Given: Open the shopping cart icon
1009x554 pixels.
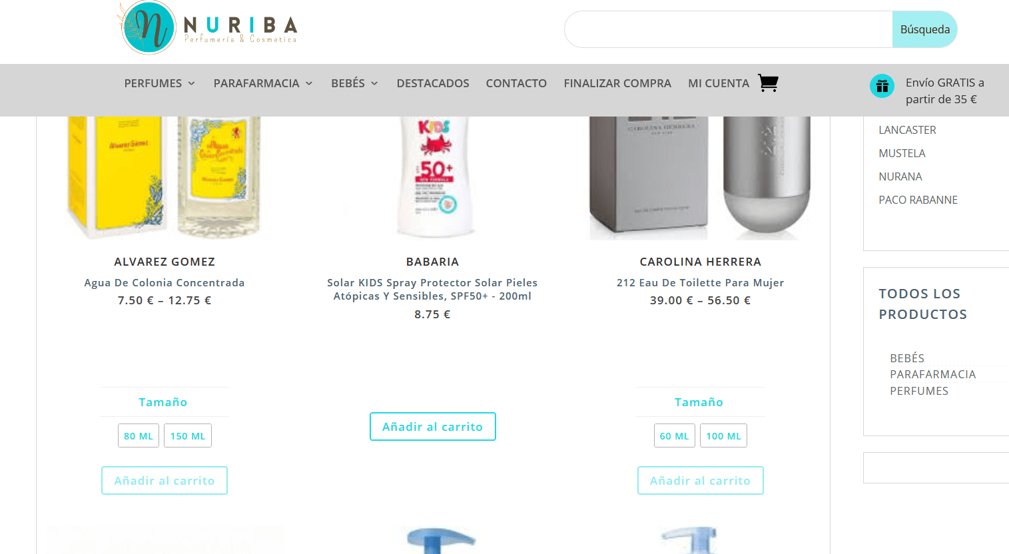Looking at the screenshot, I should [768, 83].
